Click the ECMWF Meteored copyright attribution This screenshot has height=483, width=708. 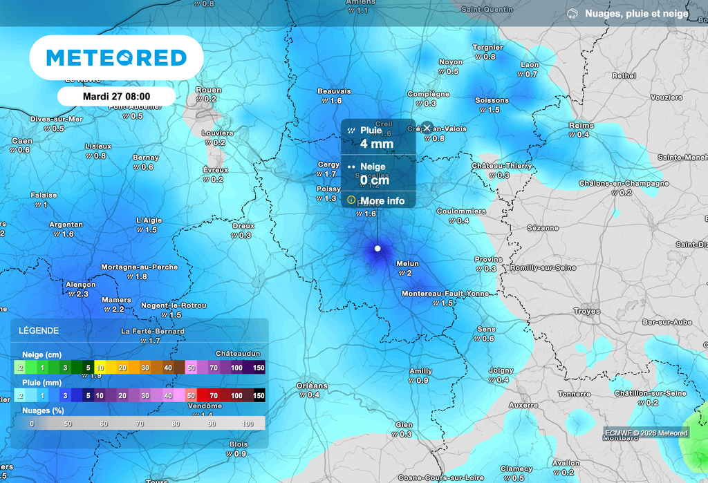point(646,433)
